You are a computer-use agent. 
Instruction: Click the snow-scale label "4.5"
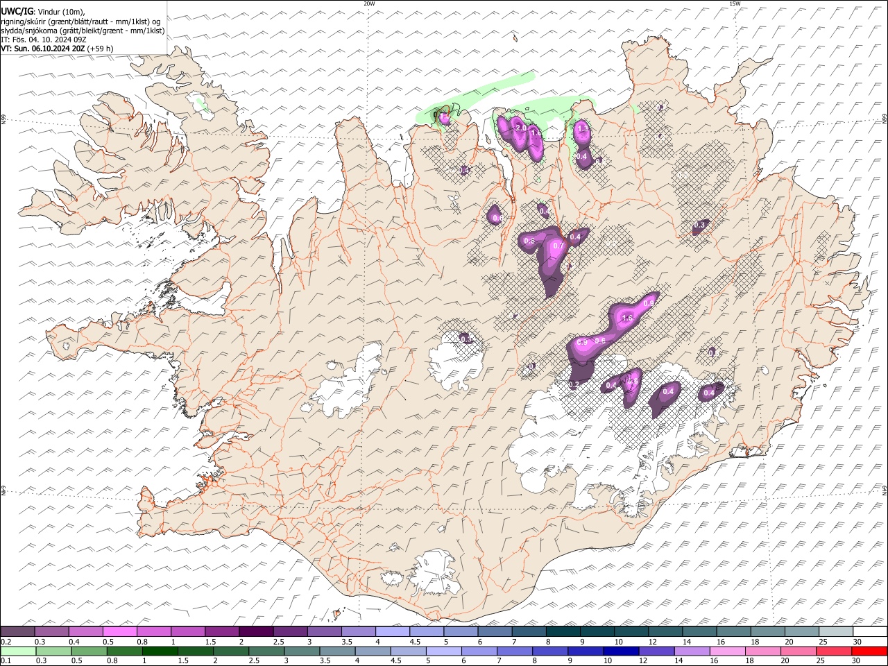click(x=416, y=642)
